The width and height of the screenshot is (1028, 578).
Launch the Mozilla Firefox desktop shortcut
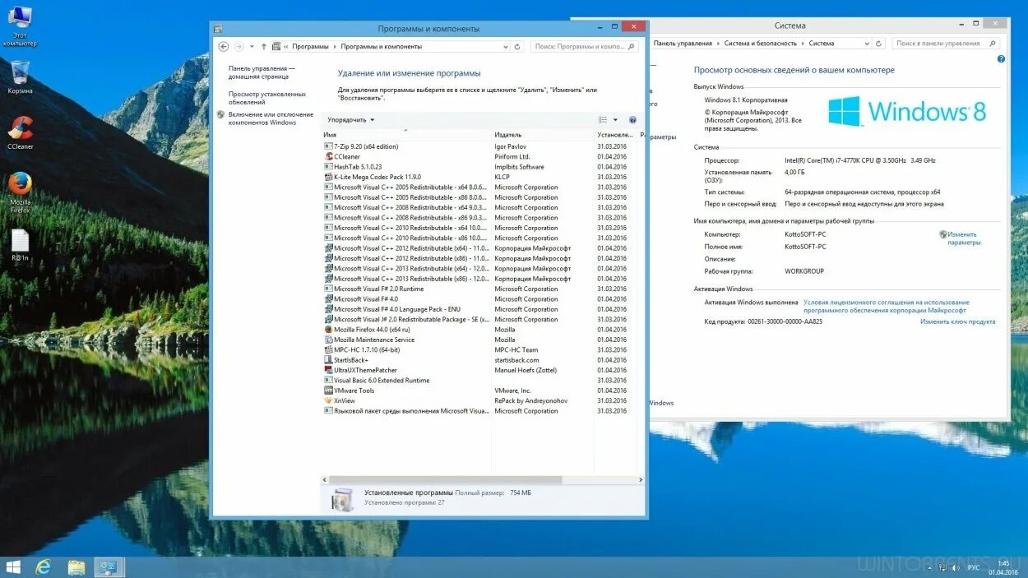(x=20, y=192)
